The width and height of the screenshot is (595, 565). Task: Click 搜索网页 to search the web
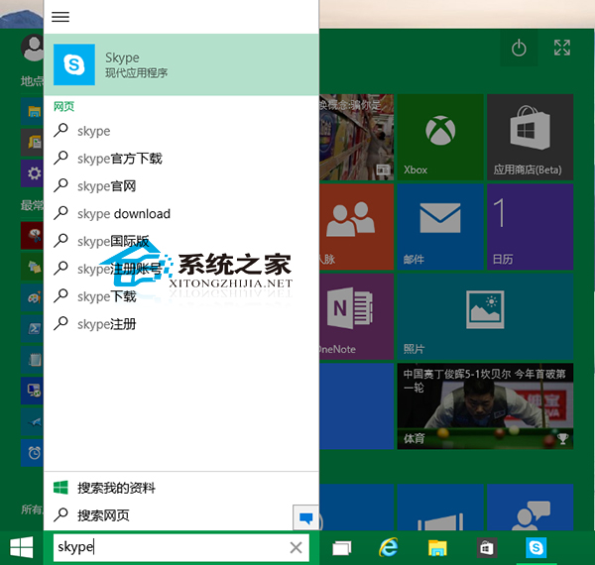coord(103,515)
